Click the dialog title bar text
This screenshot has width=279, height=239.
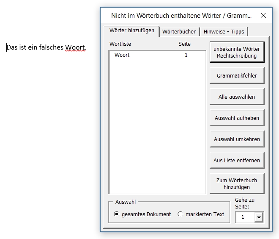[x=181, y=16]
